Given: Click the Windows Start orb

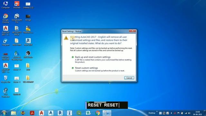Looking at the screenshot, I should point(4,113).
